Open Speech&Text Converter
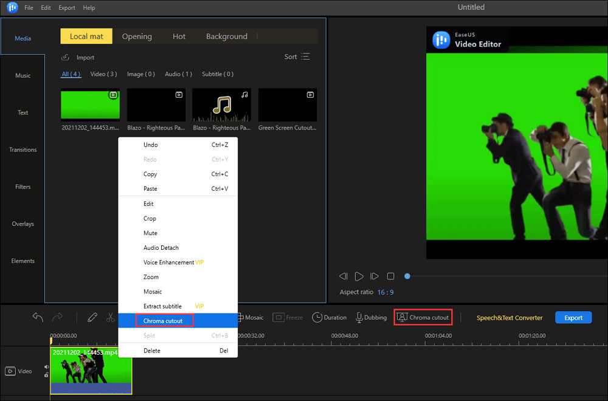The image size is (608, 401). [510, 318]
